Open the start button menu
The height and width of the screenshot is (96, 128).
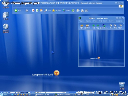(x=4, y=95)
